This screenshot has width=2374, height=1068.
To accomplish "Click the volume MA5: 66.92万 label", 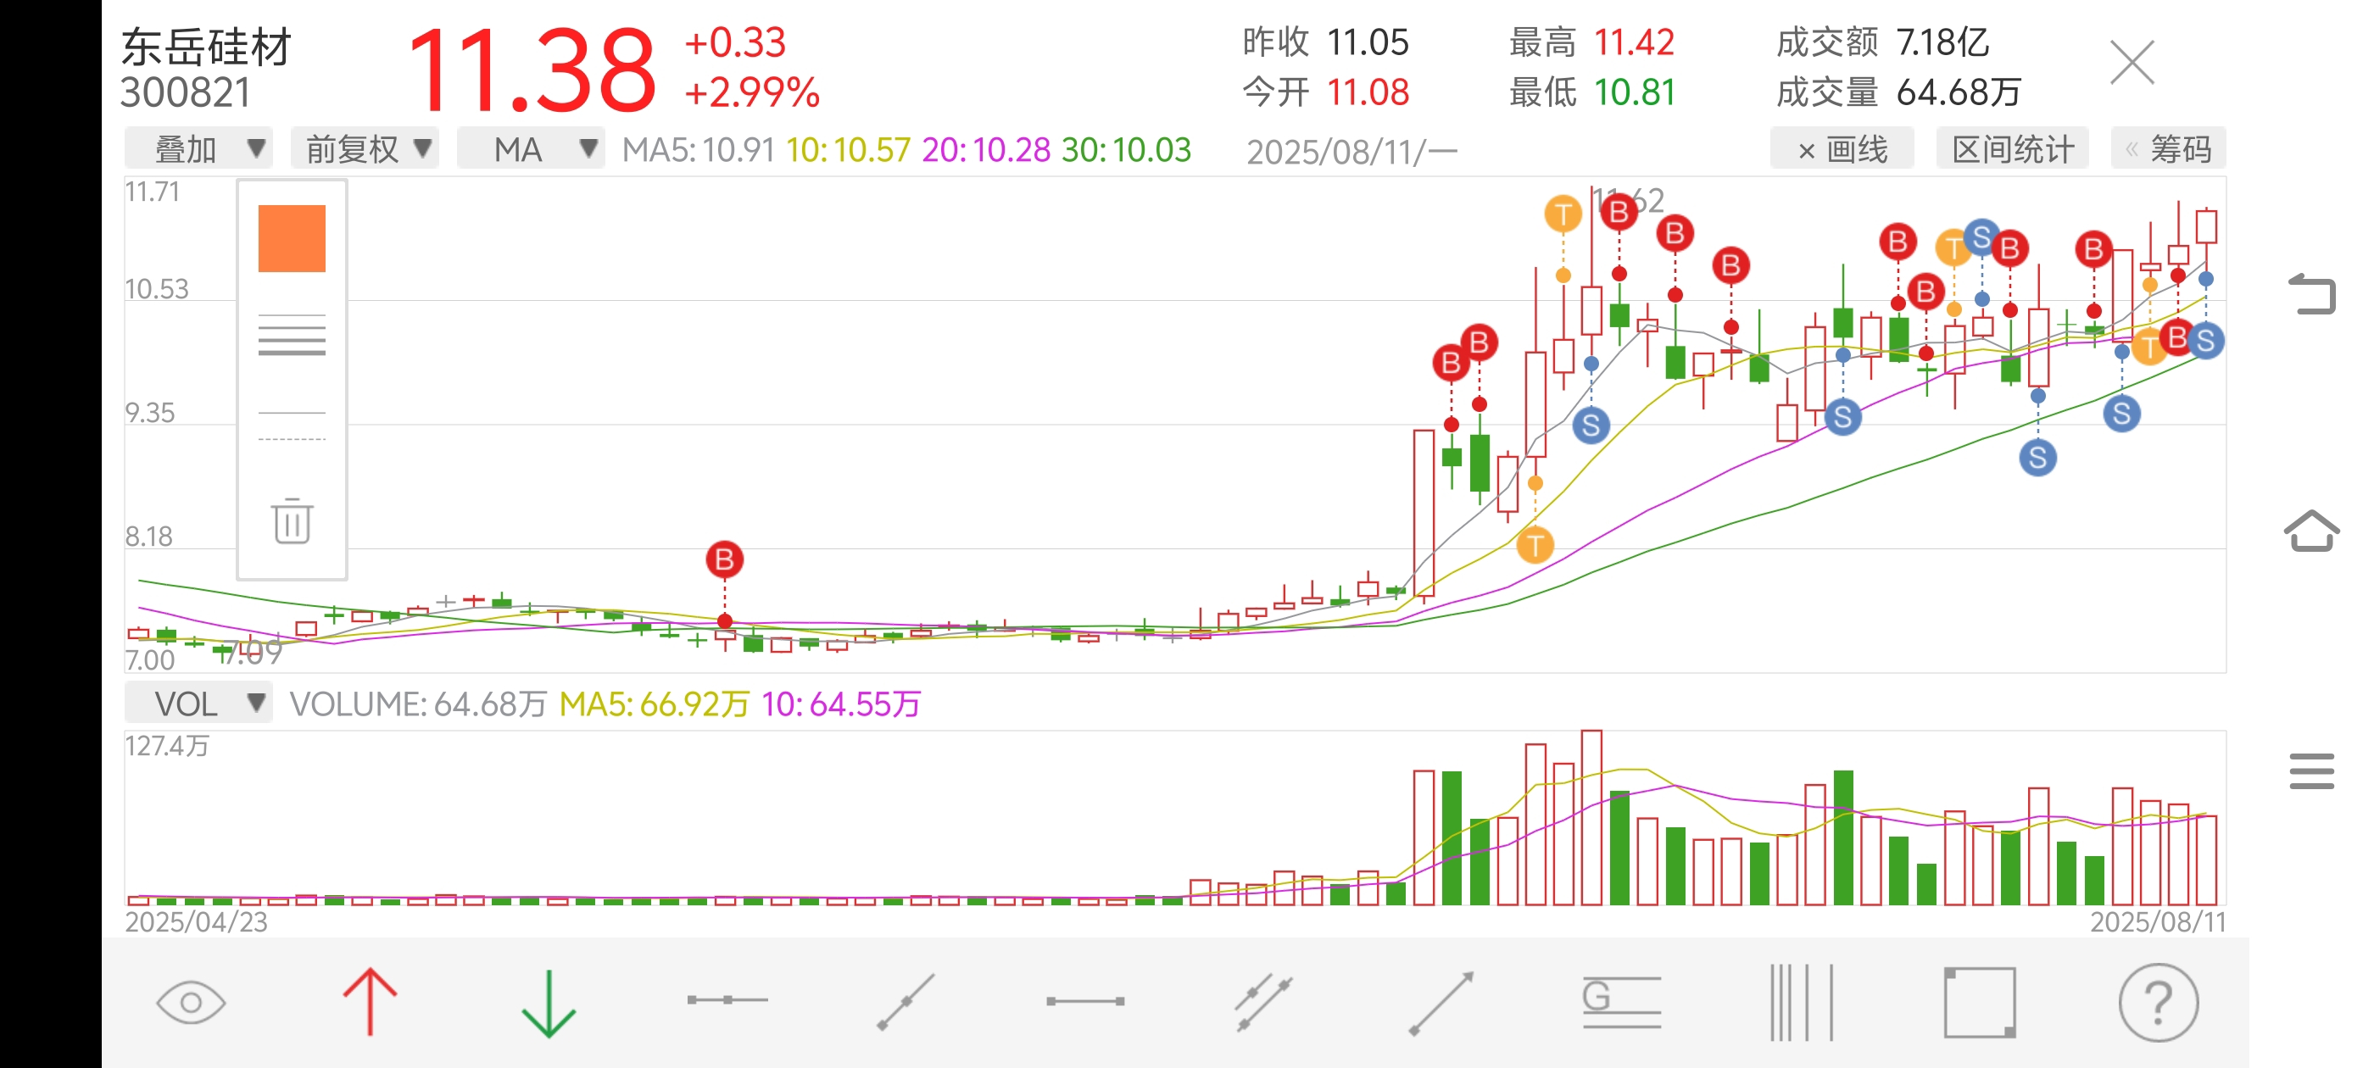I will tap(655, 704).
